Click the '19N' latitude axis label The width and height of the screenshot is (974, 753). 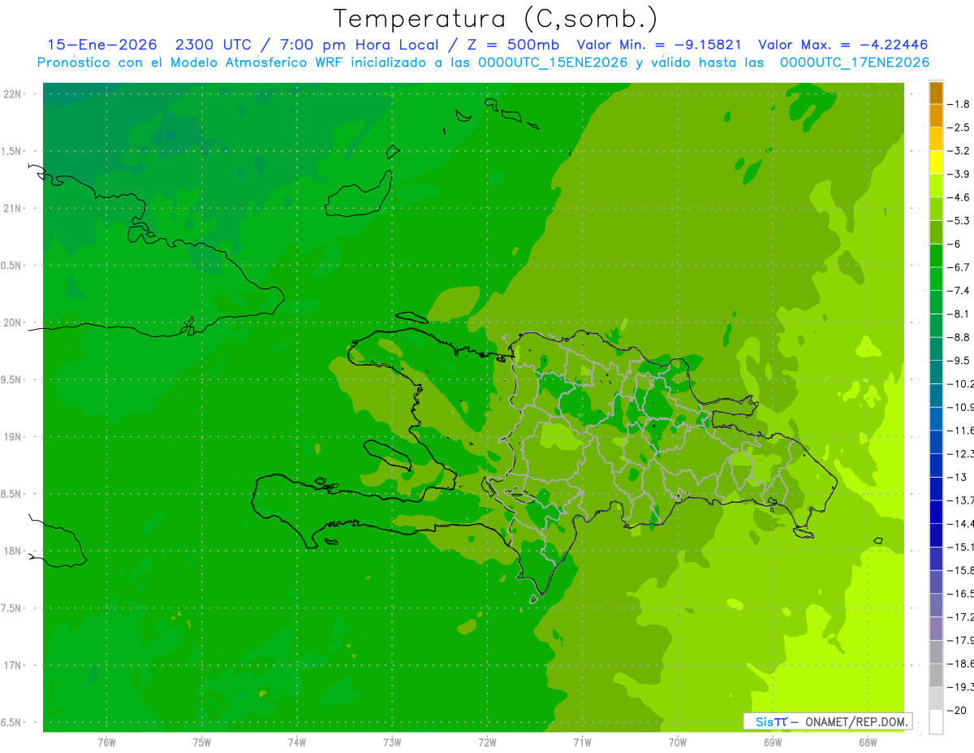[11, 437]
